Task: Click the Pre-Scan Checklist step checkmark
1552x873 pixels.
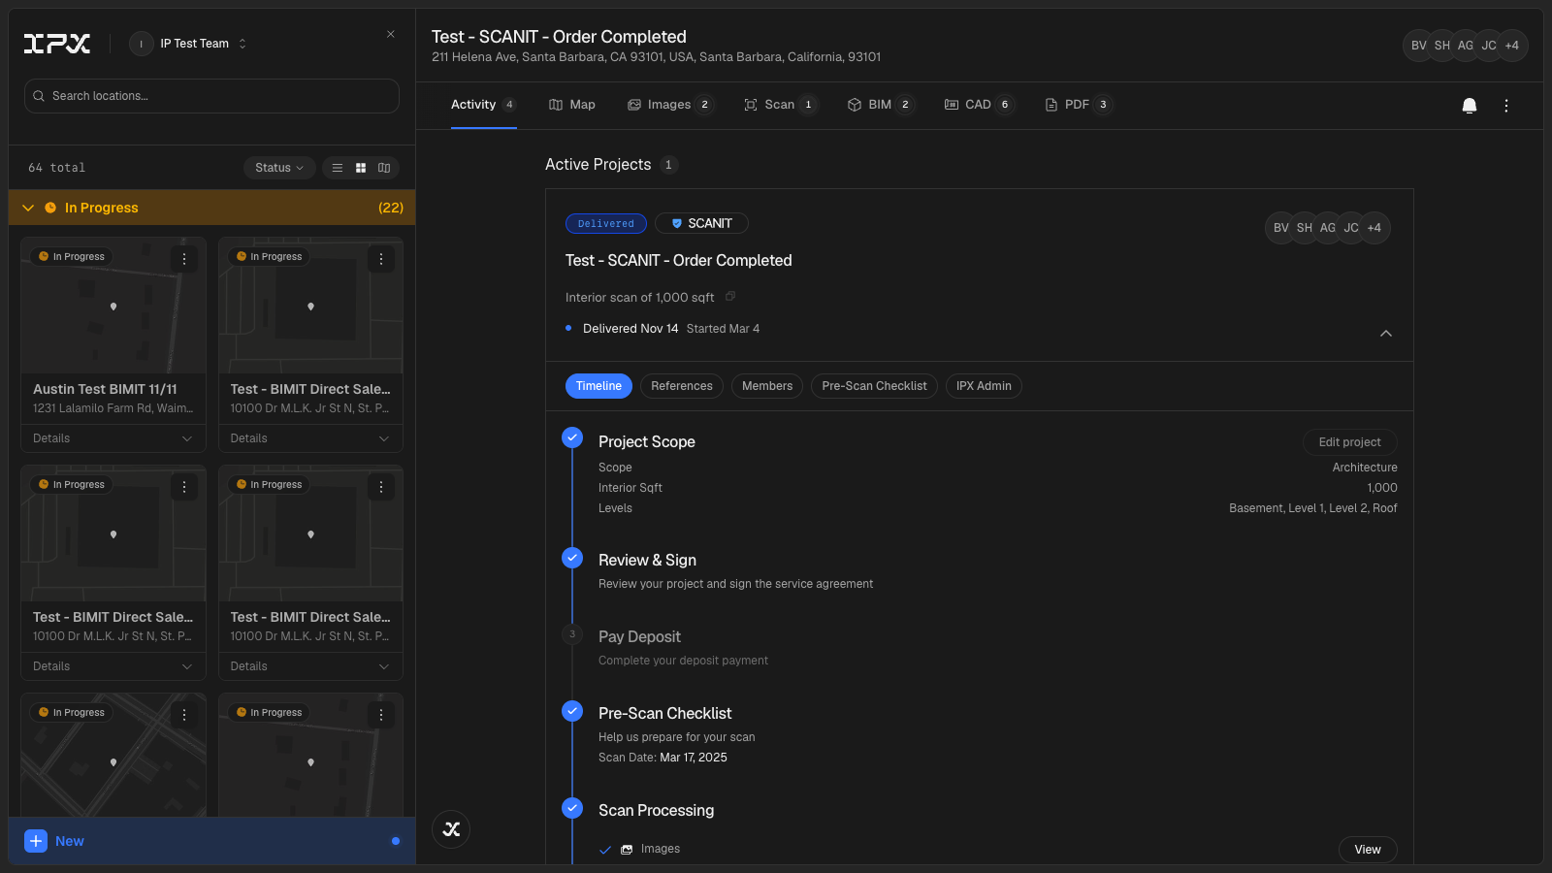Action: [x=572, y=711]
